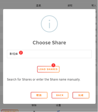The image size is (98, 112).
Task: Load available shares with LOAD SHARES
Action: (x=48, y=69)
